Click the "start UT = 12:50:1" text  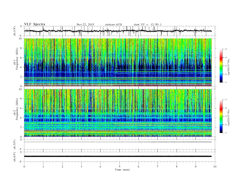coord(148,24)
